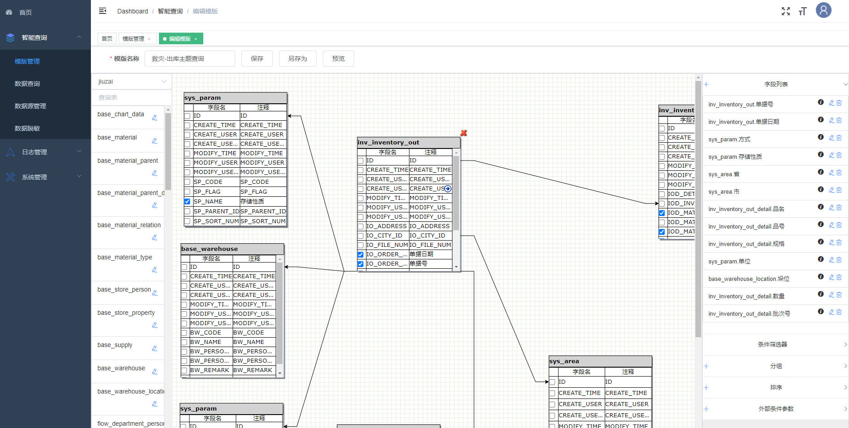Click the edit icon beside base_supply
Screen dimensions: 849x428
(154, 348)
